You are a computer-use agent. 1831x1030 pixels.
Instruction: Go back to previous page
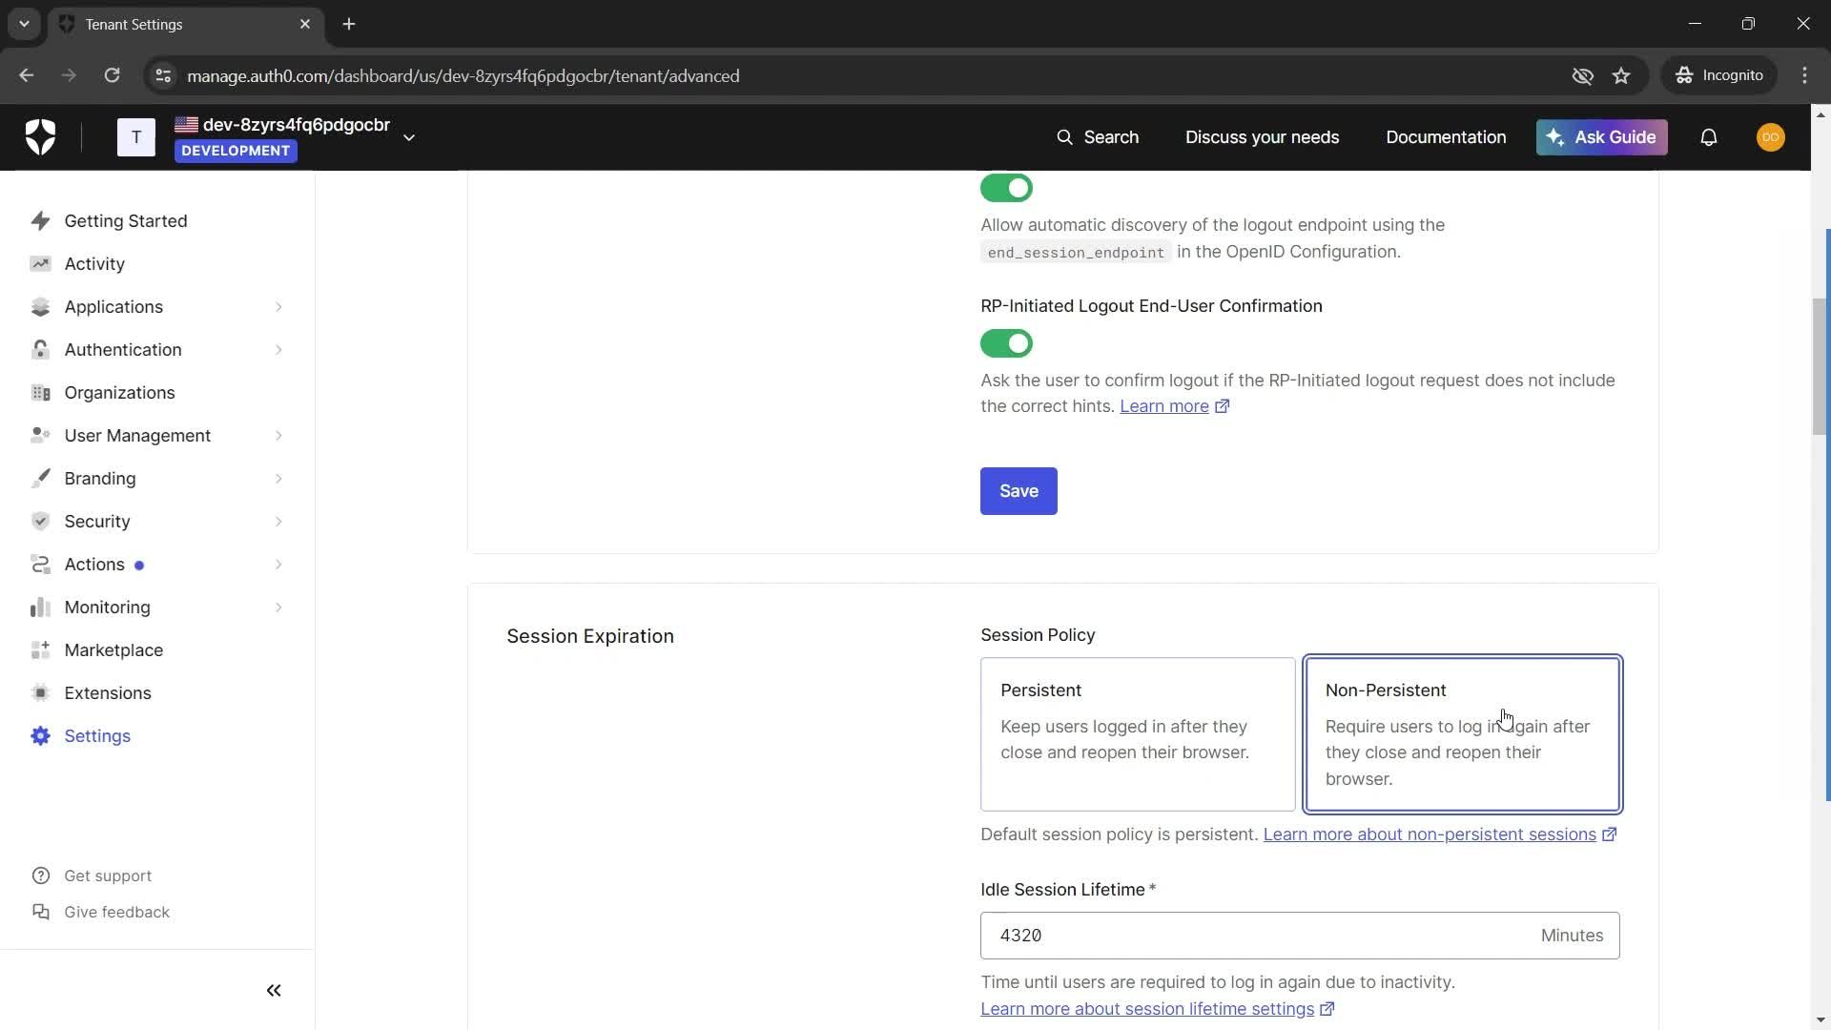click(x=26, y=75)
